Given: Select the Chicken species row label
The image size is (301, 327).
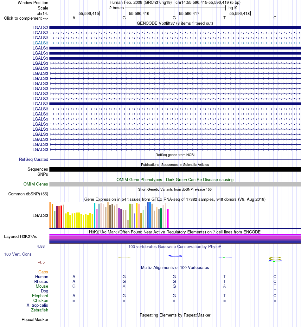Looking at the screenshot, I should tap(41, 300).
